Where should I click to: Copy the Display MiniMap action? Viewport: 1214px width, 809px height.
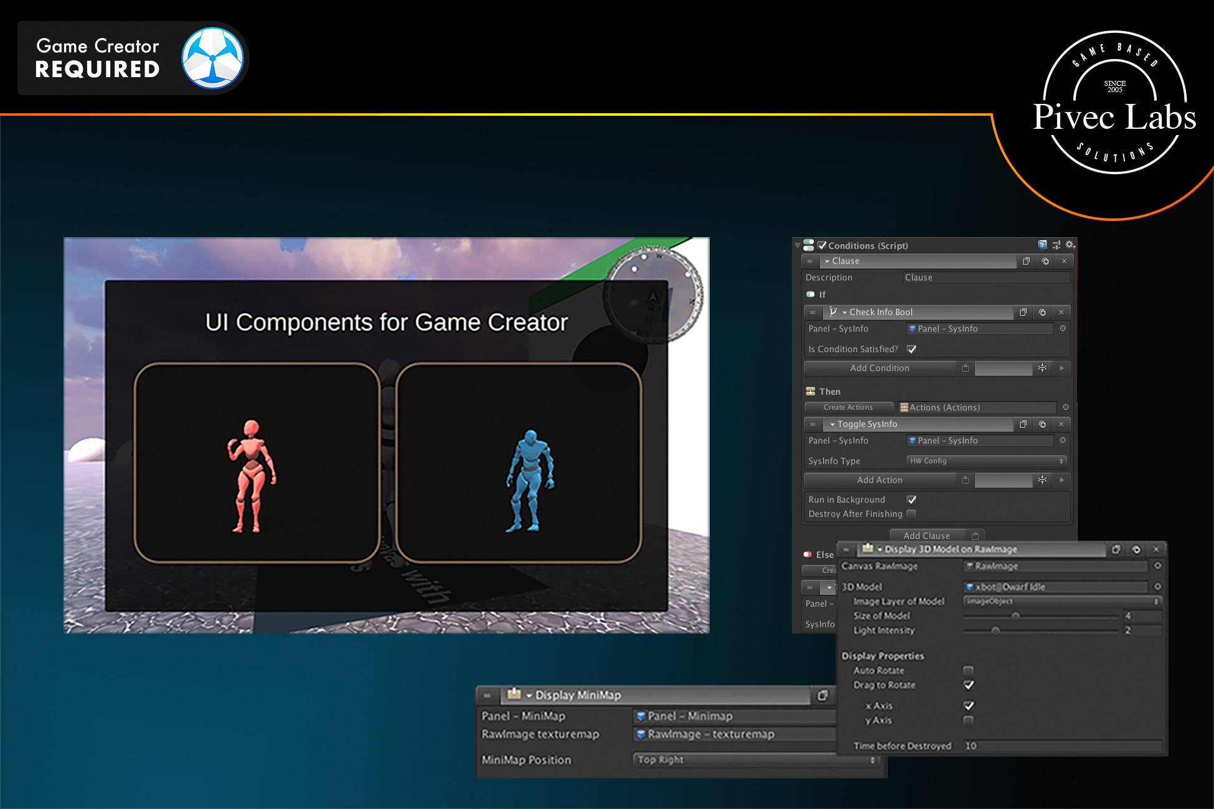pos(822,696)
